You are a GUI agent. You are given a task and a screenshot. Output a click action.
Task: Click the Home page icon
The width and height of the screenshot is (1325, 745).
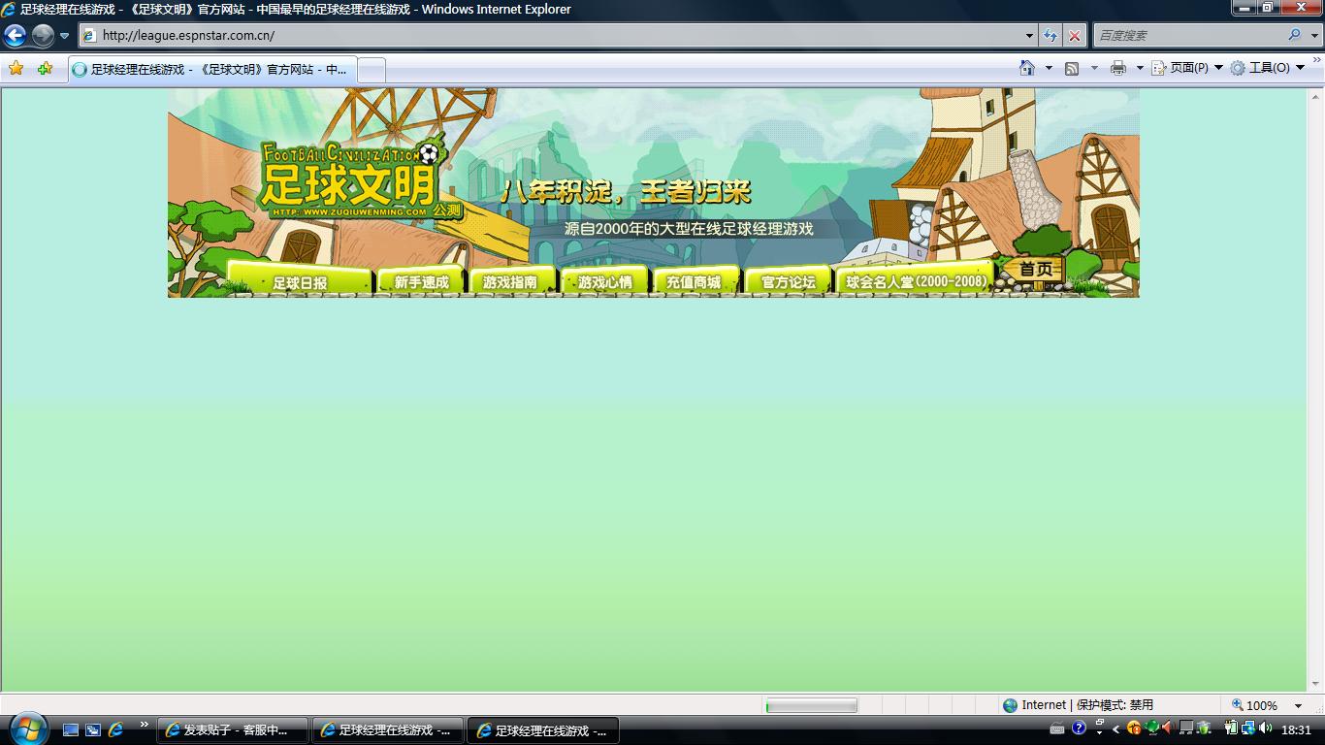[1027, 68]
